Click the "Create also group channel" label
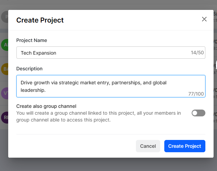 [46, 106]
